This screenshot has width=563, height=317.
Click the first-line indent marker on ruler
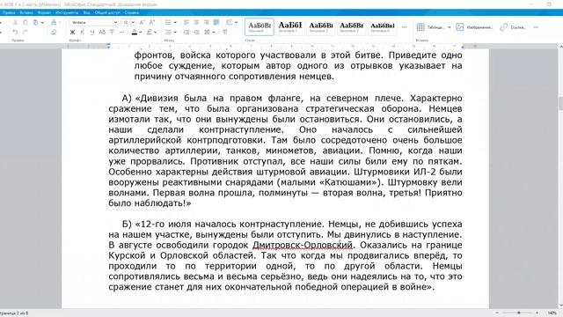pyautogui.click(x=108, y=45)
